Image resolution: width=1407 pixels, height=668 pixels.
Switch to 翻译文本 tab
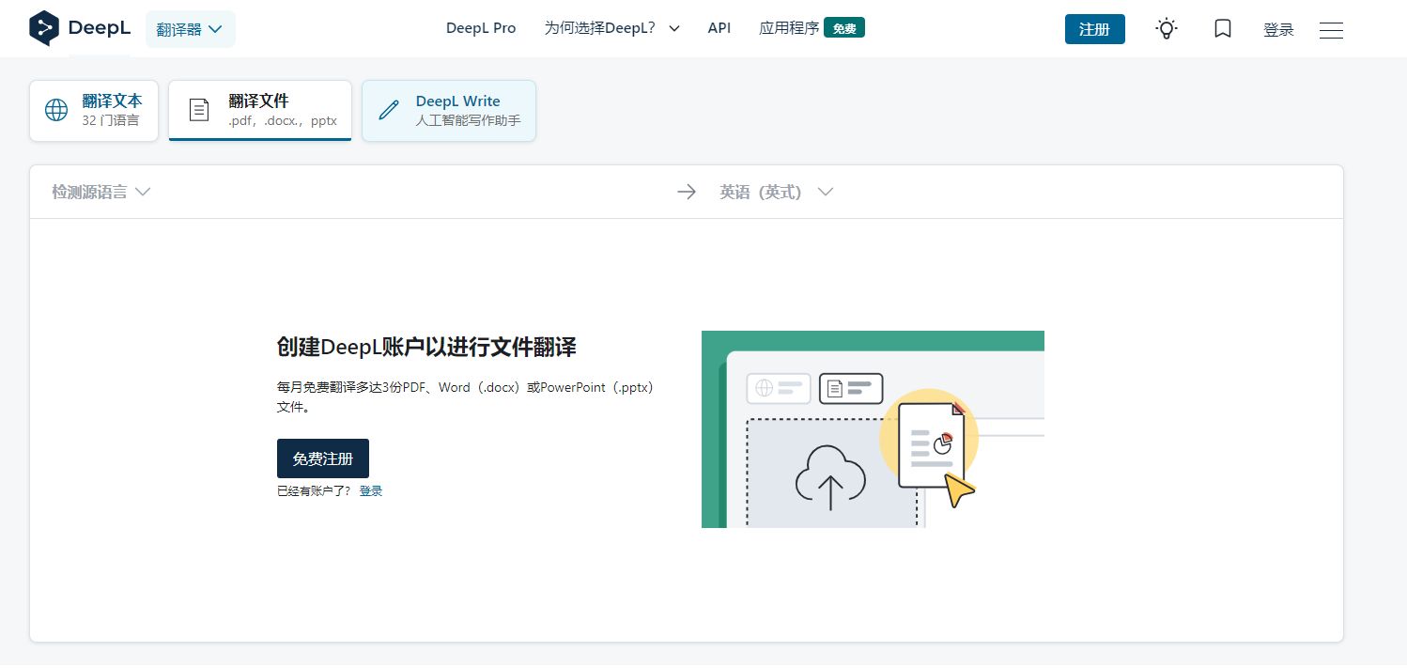tap(94, 111)
